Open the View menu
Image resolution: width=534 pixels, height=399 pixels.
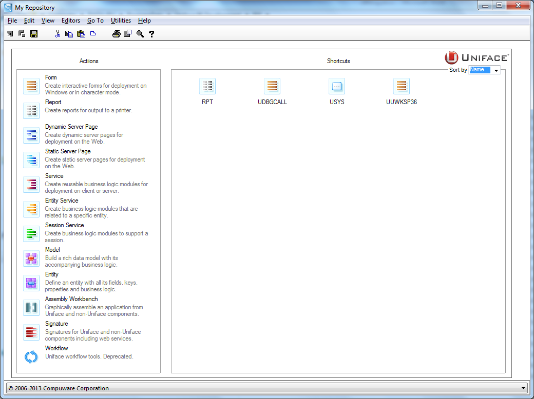click(48, 21)
